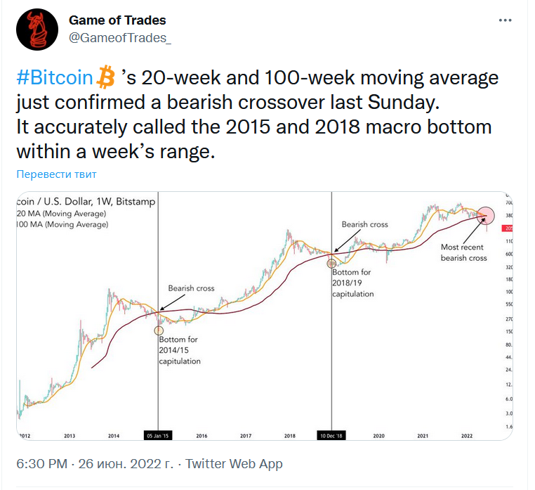Select the 100 MA (Moving Average) legend label
Image resolution: width=535 pixels, height=490 pixels.
[63, 225]
